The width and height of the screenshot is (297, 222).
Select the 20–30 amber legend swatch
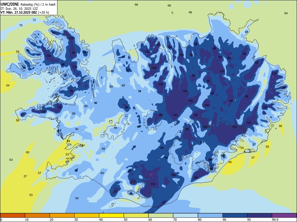coord(62,215)
